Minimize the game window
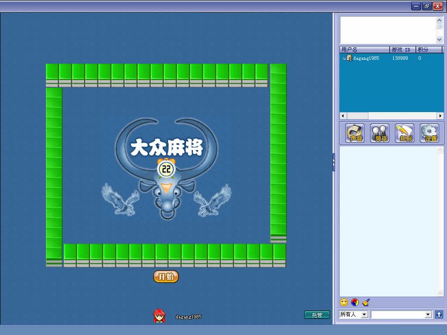447x335 pixels. click(x=416, y=6)
